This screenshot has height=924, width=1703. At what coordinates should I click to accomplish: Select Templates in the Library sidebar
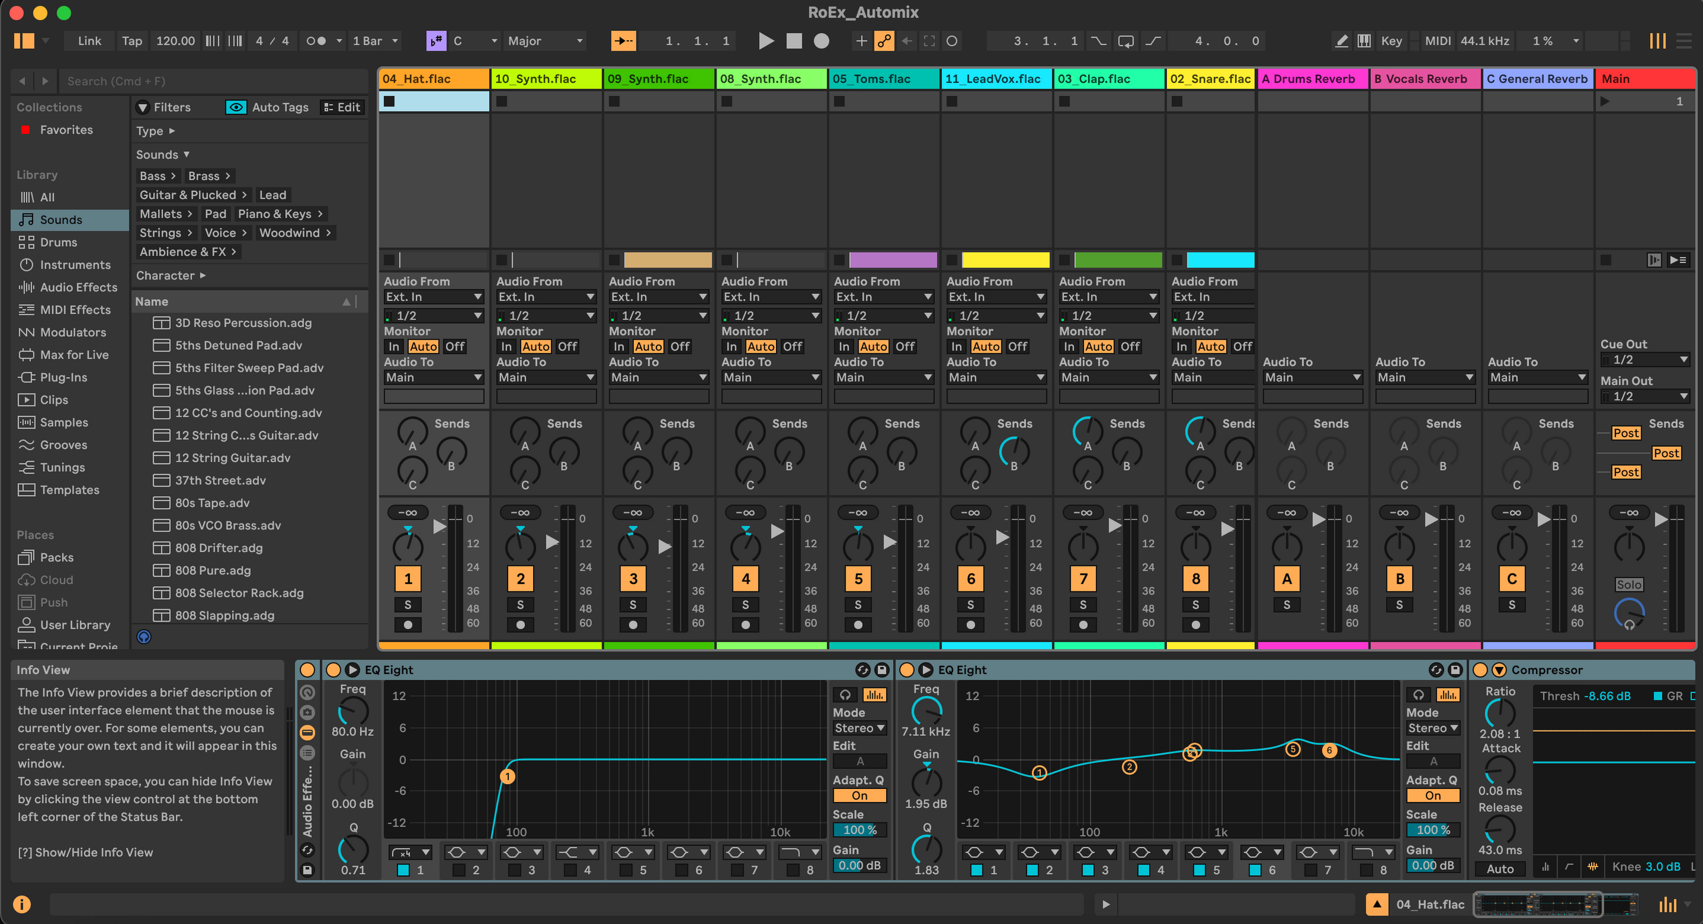click(70, 489)
